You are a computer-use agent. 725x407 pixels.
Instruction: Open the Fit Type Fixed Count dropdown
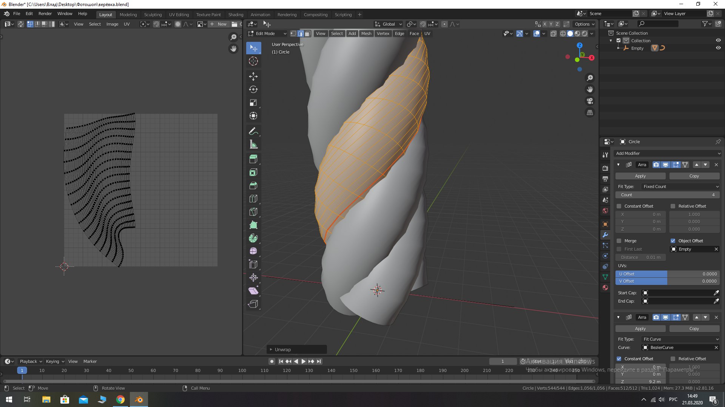[680, 187]
